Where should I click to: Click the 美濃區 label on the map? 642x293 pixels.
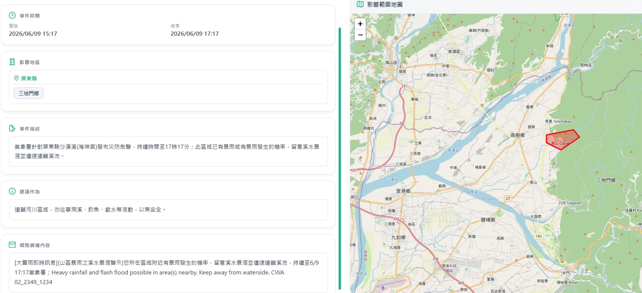pos(454,51)
